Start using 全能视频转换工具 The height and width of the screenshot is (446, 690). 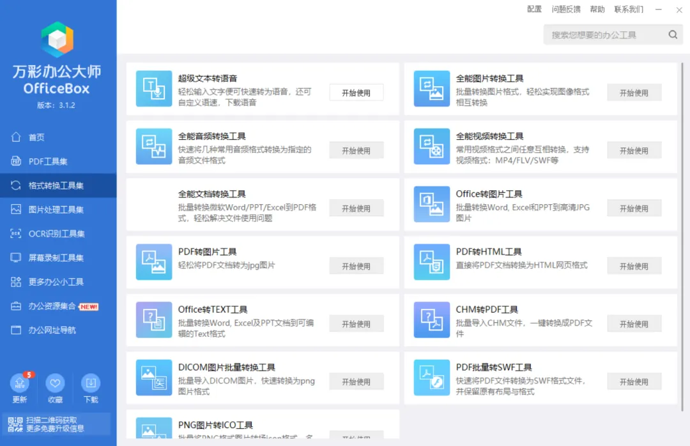pyautogui.click(x=634, y=151)
